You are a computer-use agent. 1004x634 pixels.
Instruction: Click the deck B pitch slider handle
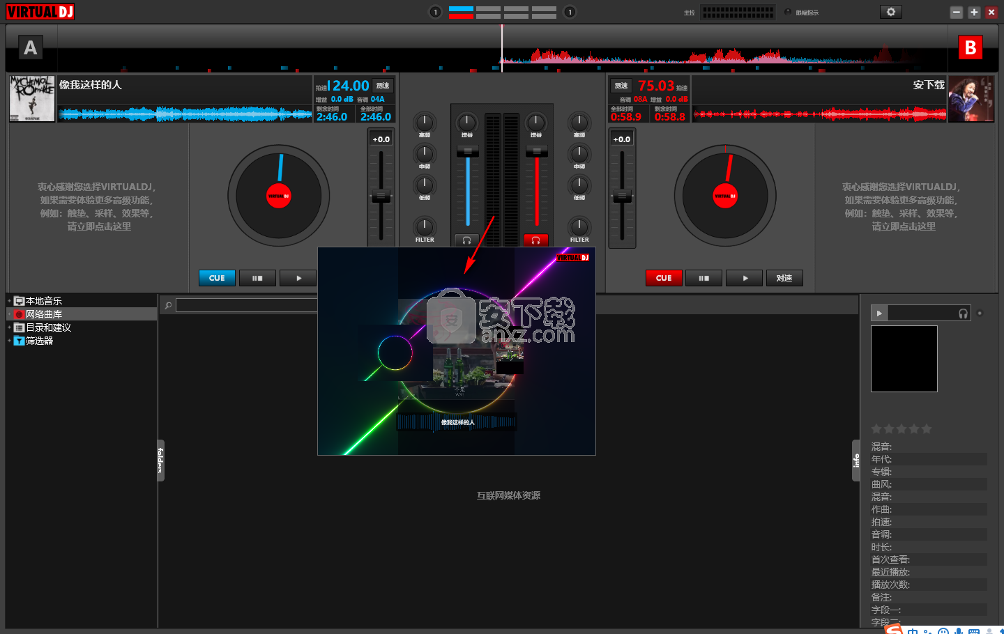pyautogui.click(x=622, y=196)
